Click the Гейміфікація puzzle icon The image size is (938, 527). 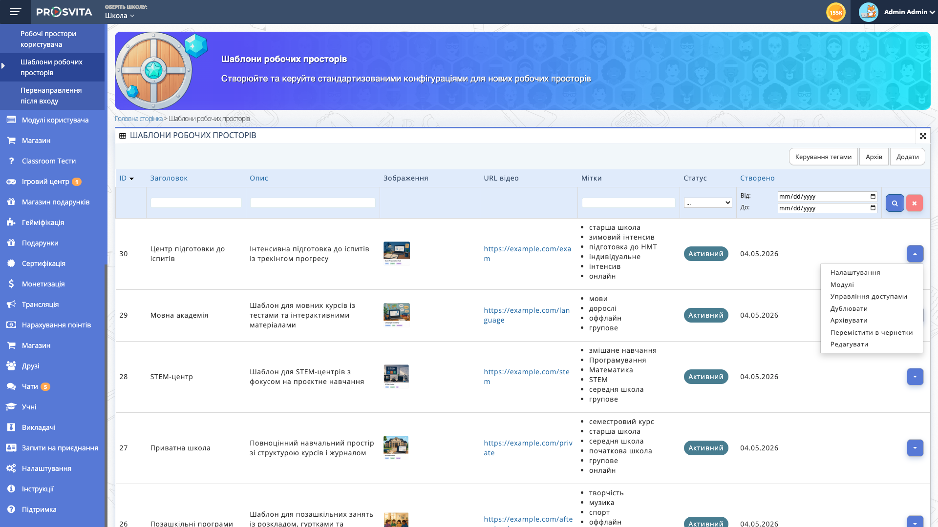pyautogui.click(x=11, y=223)
